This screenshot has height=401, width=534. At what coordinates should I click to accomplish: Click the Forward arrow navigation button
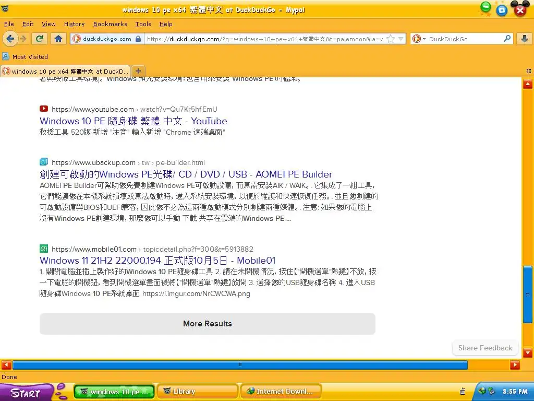23,39
